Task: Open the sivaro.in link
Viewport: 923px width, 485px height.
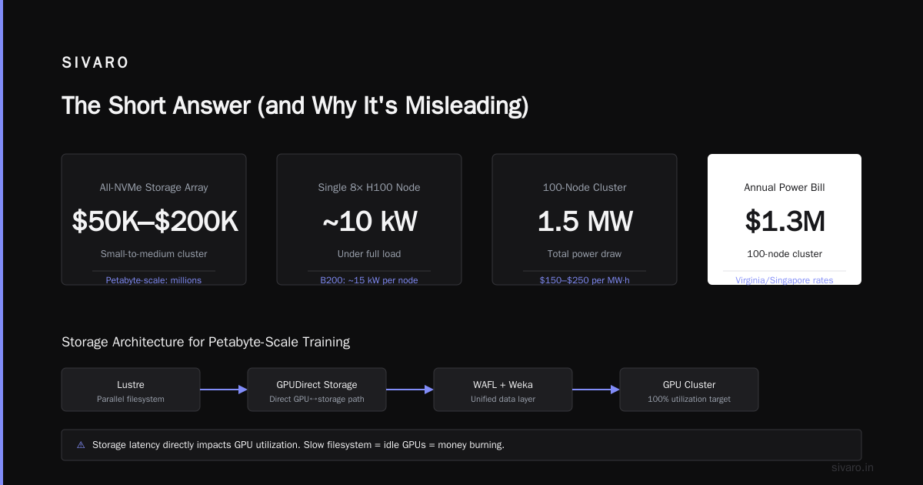Action: pos(852,467)
